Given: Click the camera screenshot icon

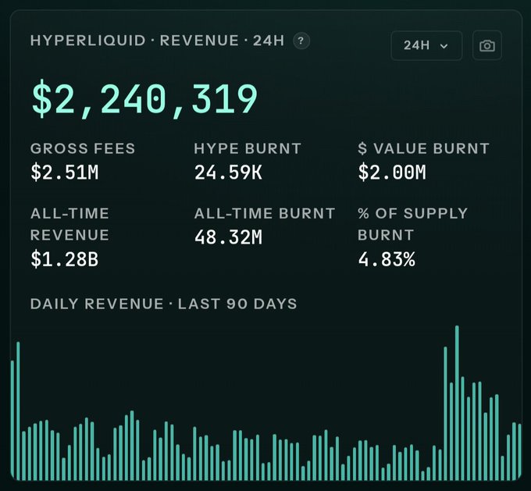Looking at the screenshot, I should pos(487,46).
